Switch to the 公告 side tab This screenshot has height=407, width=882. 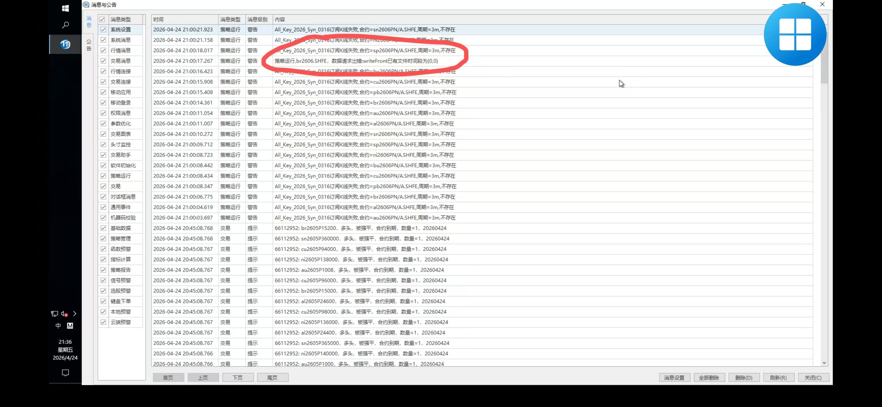[89, 45]
